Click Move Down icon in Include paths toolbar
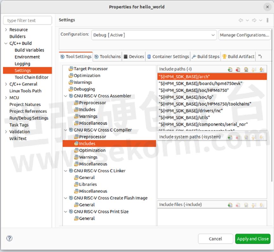 click(x=262, y=70)
